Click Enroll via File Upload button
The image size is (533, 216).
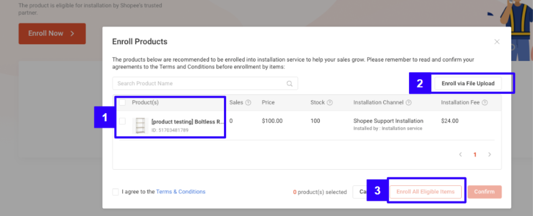click(468, 83)
